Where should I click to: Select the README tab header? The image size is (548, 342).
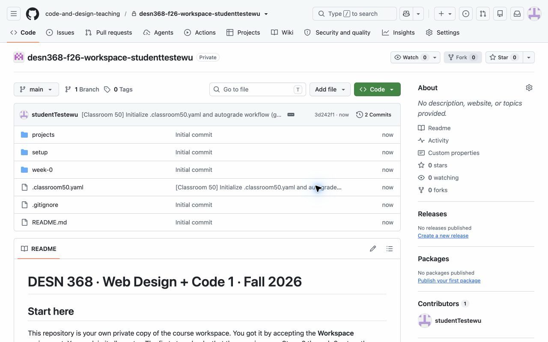(39, 249)
